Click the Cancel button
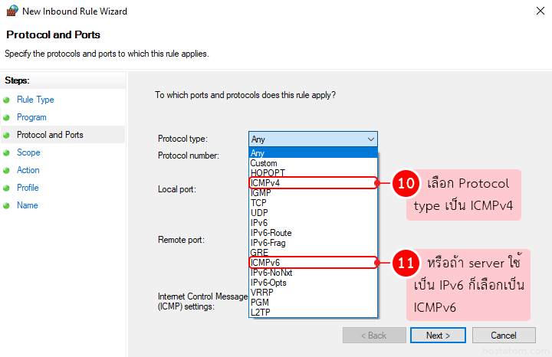Image resolution: width=552 pixels, height=357 pixels. 504,336
